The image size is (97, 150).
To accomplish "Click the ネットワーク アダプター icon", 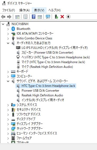I will point(13,129).
